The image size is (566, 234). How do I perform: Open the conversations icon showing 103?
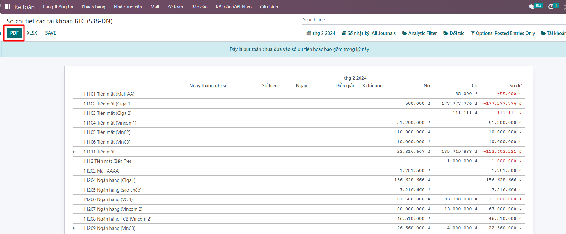535,6
